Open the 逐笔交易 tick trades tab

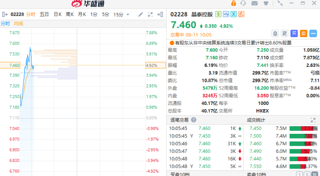point(179,120)
